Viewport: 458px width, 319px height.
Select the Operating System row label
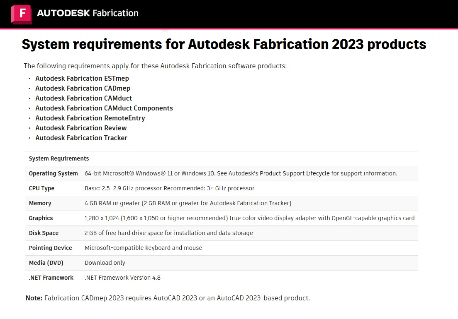pyautogui.click(x=53, y=173)
